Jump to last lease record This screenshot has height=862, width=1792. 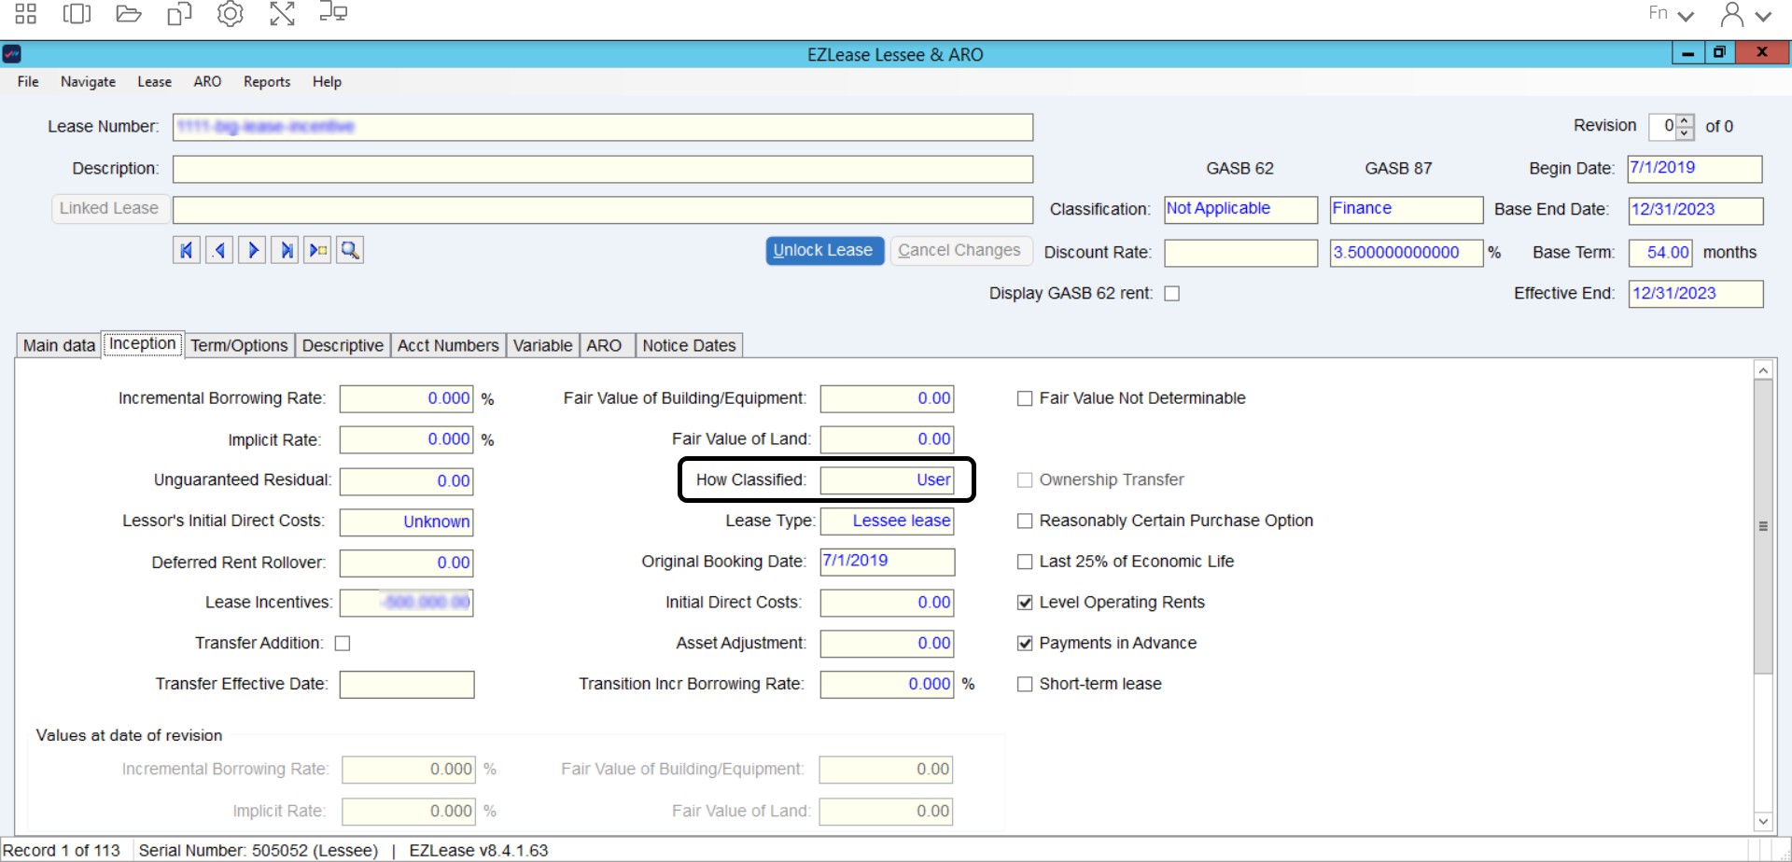click(285, 250)
